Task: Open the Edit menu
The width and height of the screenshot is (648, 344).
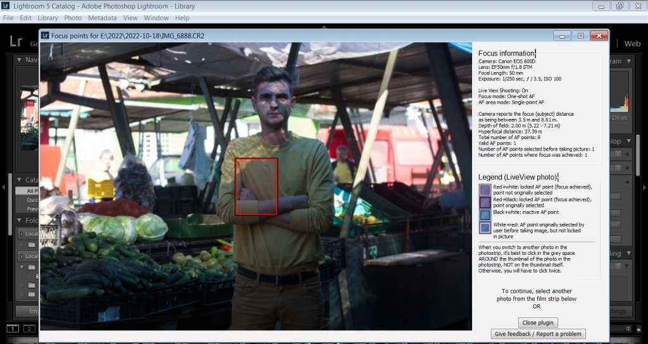Action: click(x=25, y=18)
